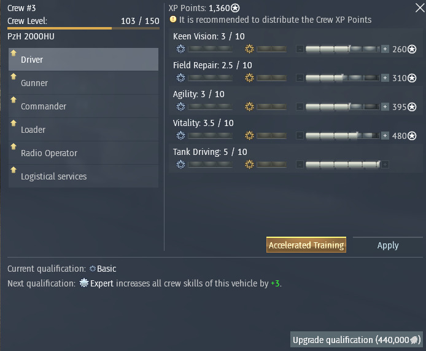
Task: Open the Commander skills tab
Action: [83, 106]
